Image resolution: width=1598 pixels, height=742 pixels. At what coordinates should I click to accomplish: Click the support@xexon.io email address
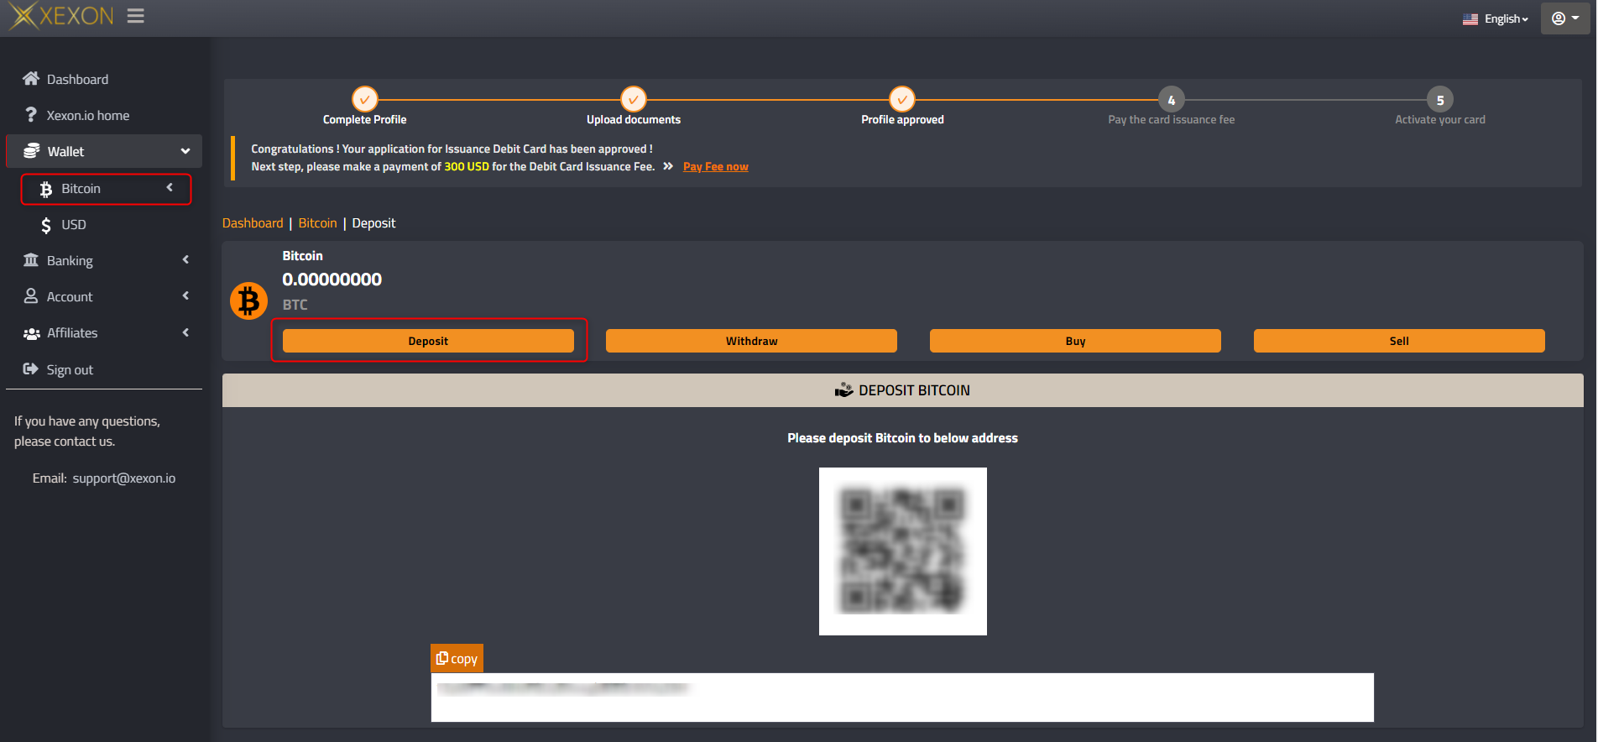124,478
